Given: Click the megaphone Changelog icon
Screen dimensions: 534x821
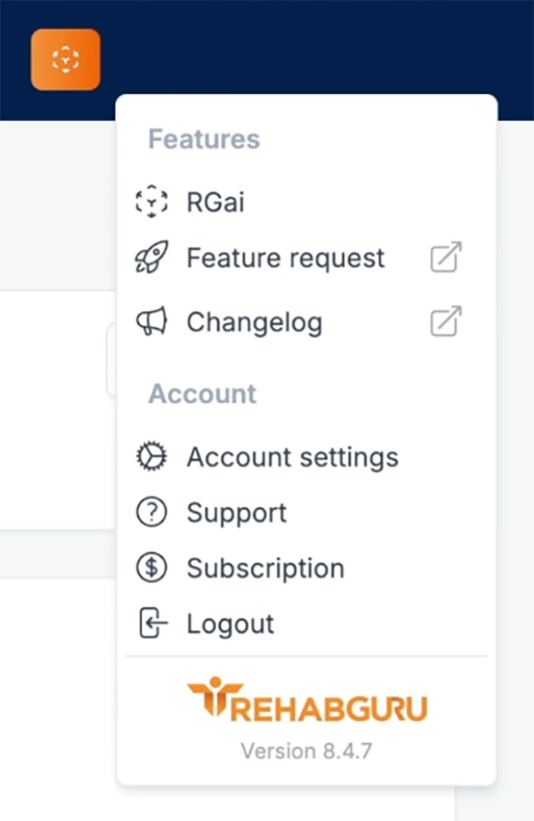Looking at the screenshot, I should [x=152, y=322].
